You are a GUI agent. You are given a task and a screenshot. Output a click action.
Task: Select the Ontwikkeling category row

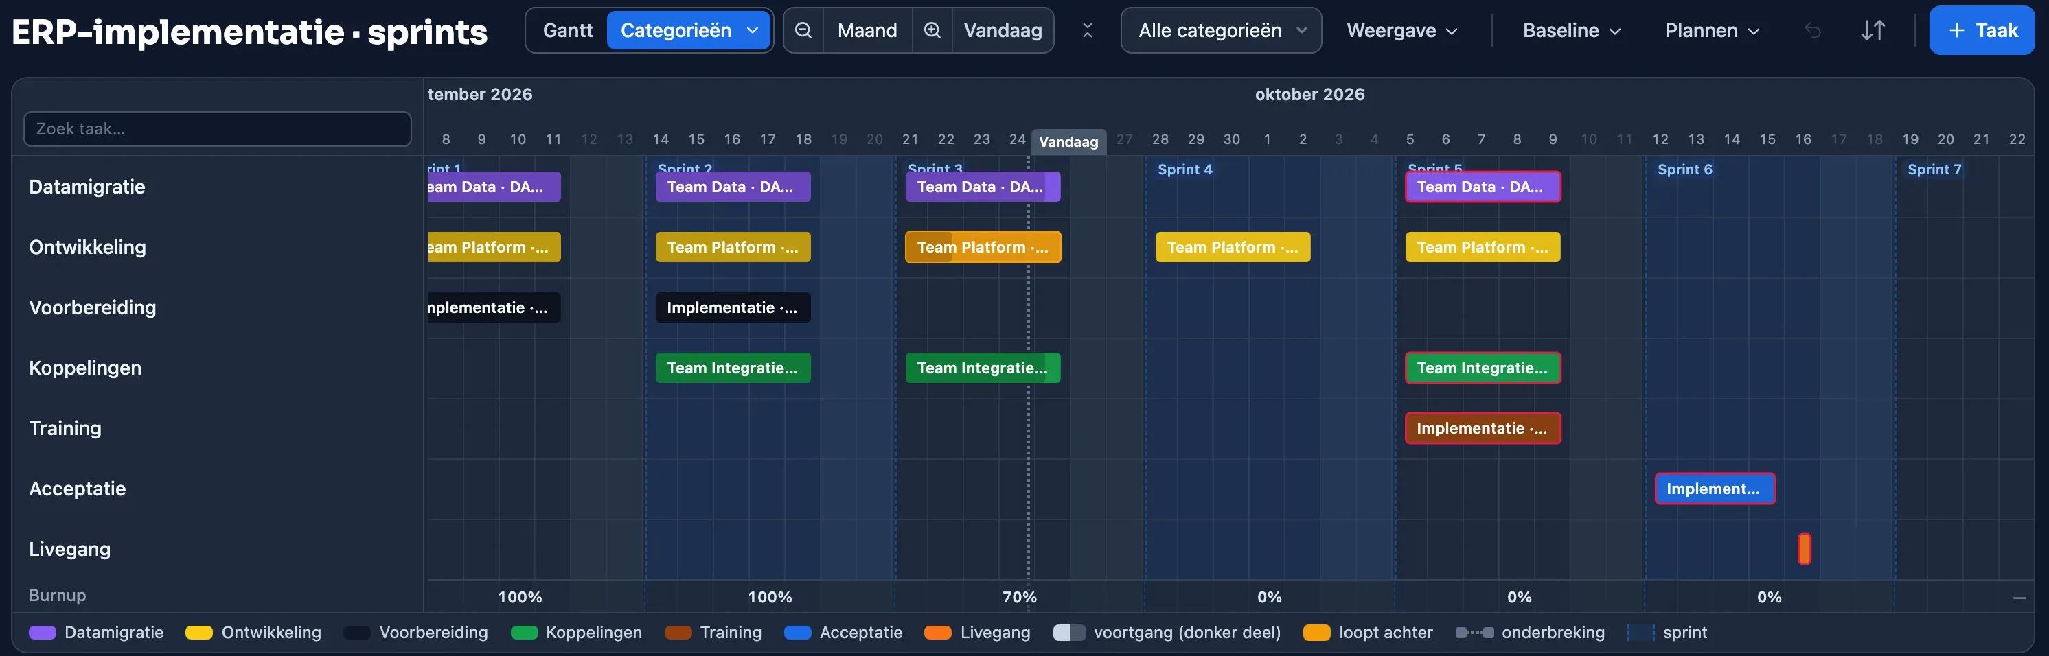click(217, 247)
